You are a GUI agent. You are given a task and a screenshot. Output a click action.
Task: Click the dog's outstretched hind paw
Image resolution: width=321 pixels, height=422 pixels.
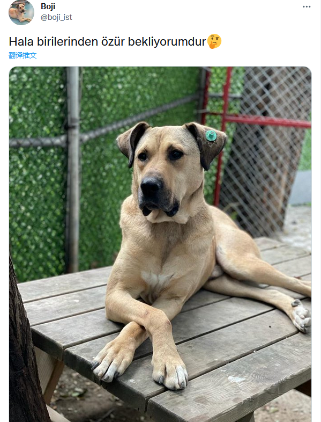pyautogui.click(x=301, y=316)
